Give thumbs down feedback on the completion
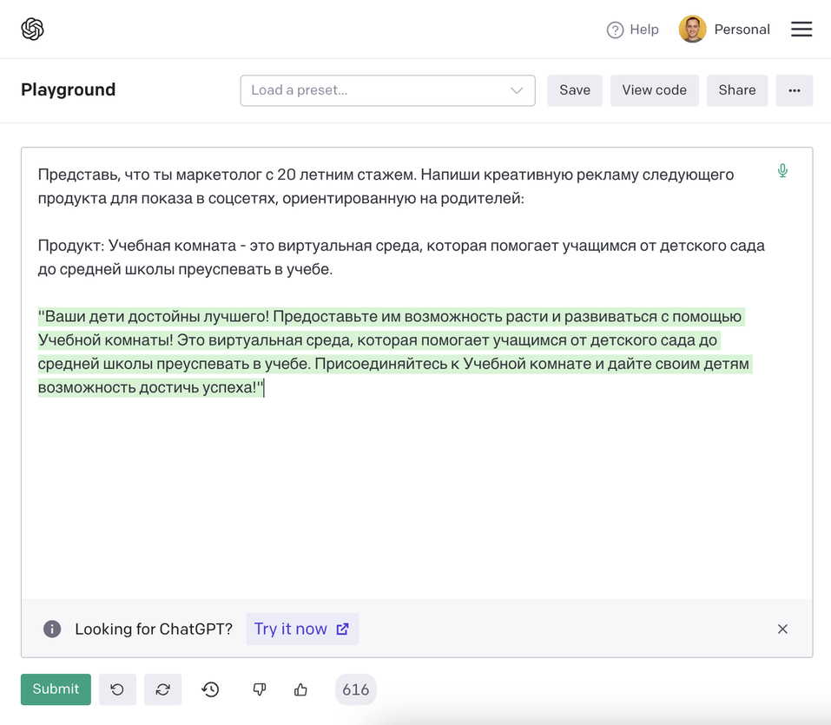The image size is (831, 725). click(x=259, y=689)
